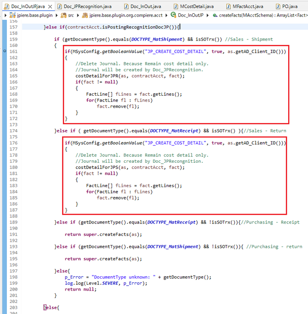Screen dimensions: 308x314
Task: Click //Purchasing - return comment on line 193
Action: click(274, 247)
